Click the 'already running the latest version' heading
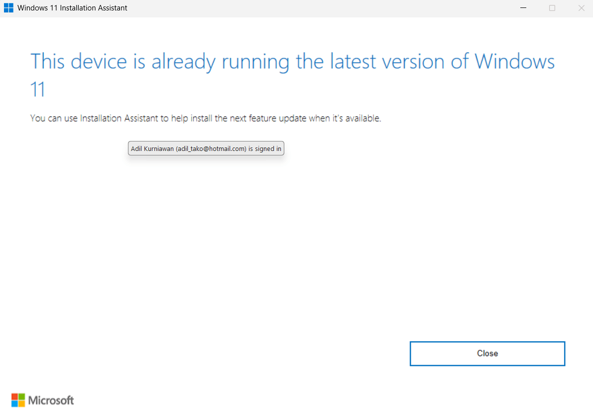This screenshot has width=593, height=410. [x=292, y=75]
